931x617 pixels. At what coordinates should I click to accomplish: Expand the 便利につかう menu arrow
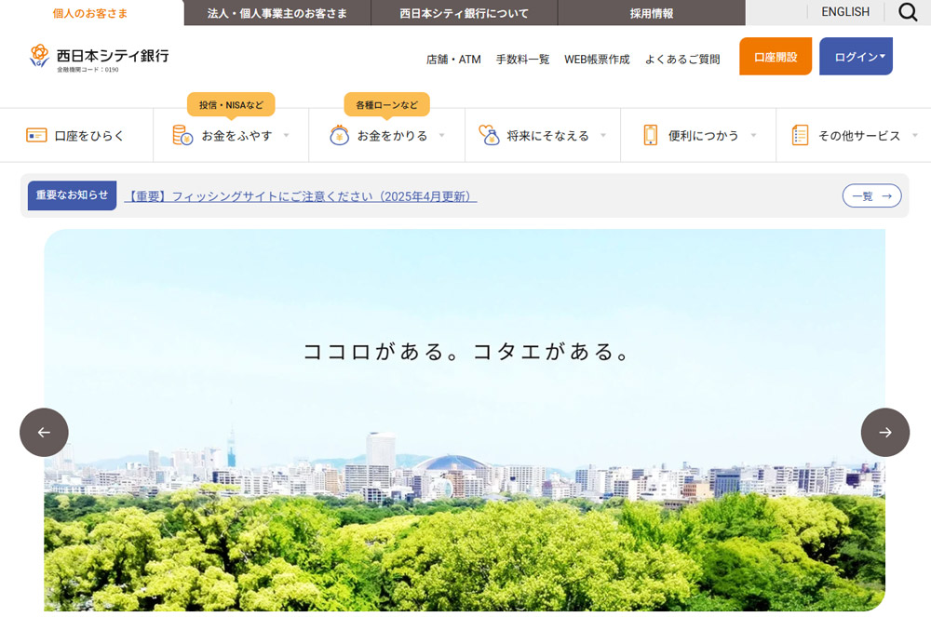(x=753, y=135)
